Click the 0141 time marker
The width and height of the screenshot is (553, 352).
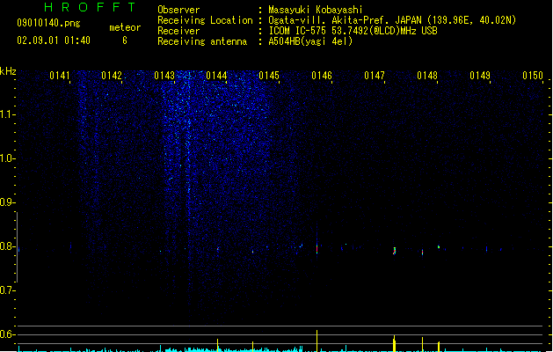tap(60, 76)
